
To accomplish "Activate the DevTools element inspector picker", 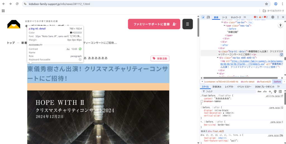I will coord(203,17).
